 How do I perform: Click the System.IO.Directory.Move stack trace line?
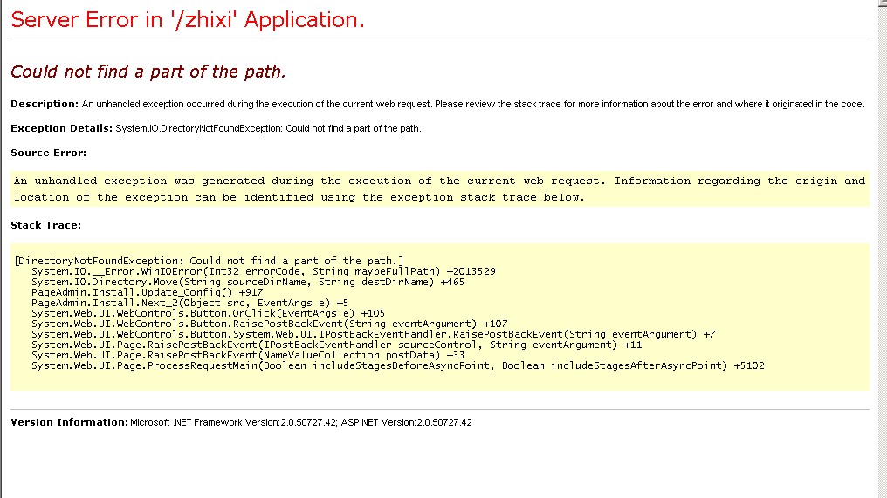pos(248,282)
